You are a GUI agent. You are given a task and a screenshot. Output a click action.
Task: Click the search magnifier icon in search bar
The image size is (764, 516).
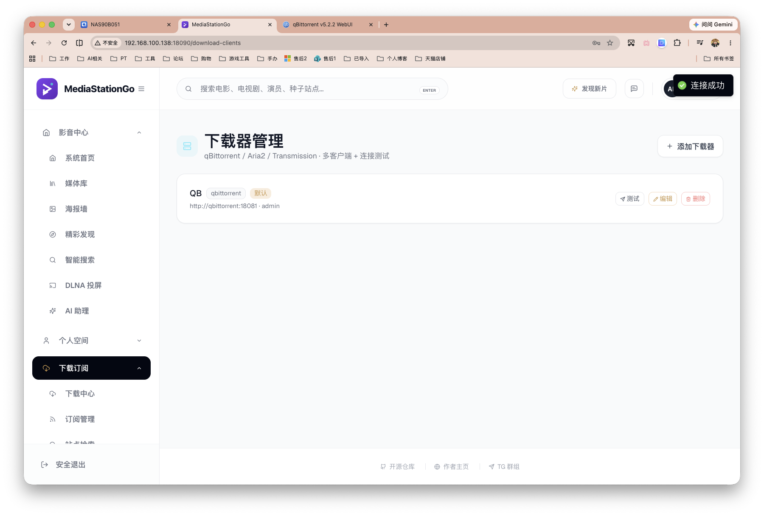click(x=188, y=89)
